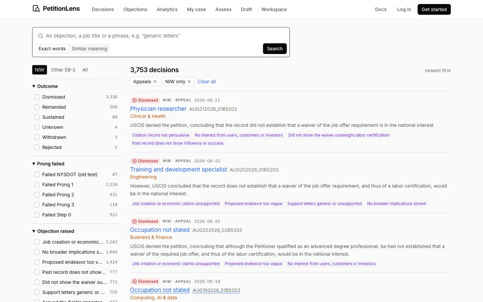Remove the Appeals filter chip x
This screenshot has height=302, width=483.
[x=155, y=81]
